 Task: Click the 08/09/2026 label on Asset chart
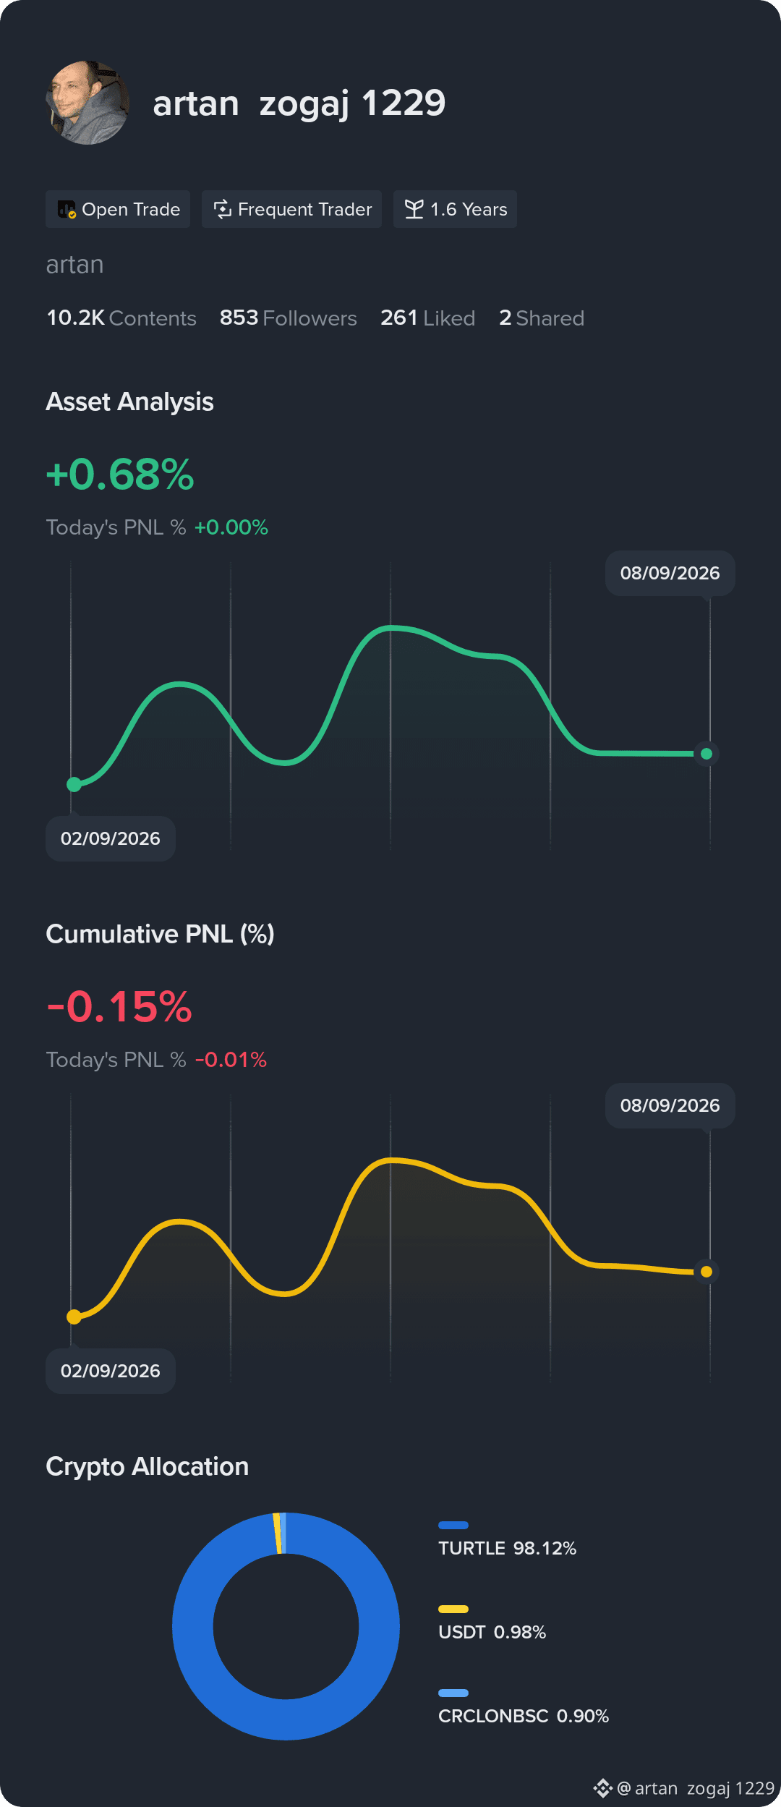670,573
